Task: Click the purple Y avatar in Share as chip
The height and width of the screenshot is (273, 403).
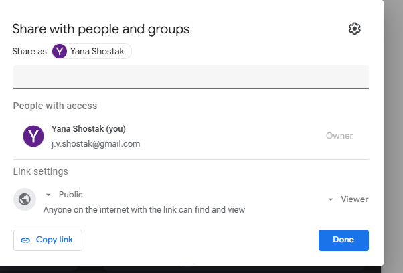Action: point(60,52)
